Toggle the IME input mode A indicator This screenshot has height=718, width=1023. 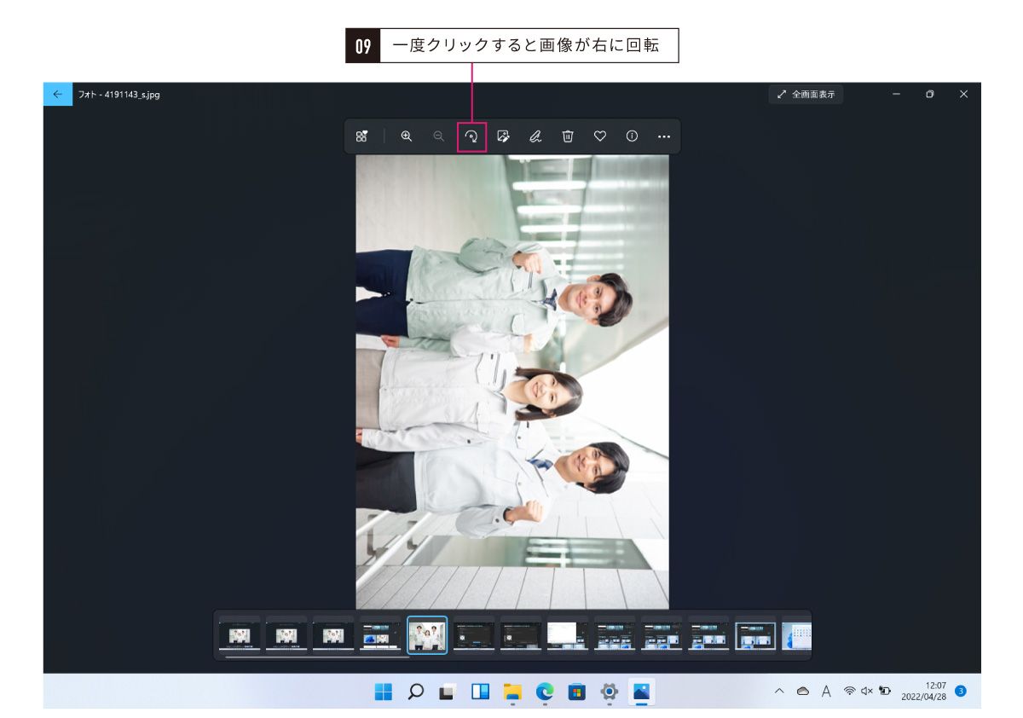tap(826, 692)
